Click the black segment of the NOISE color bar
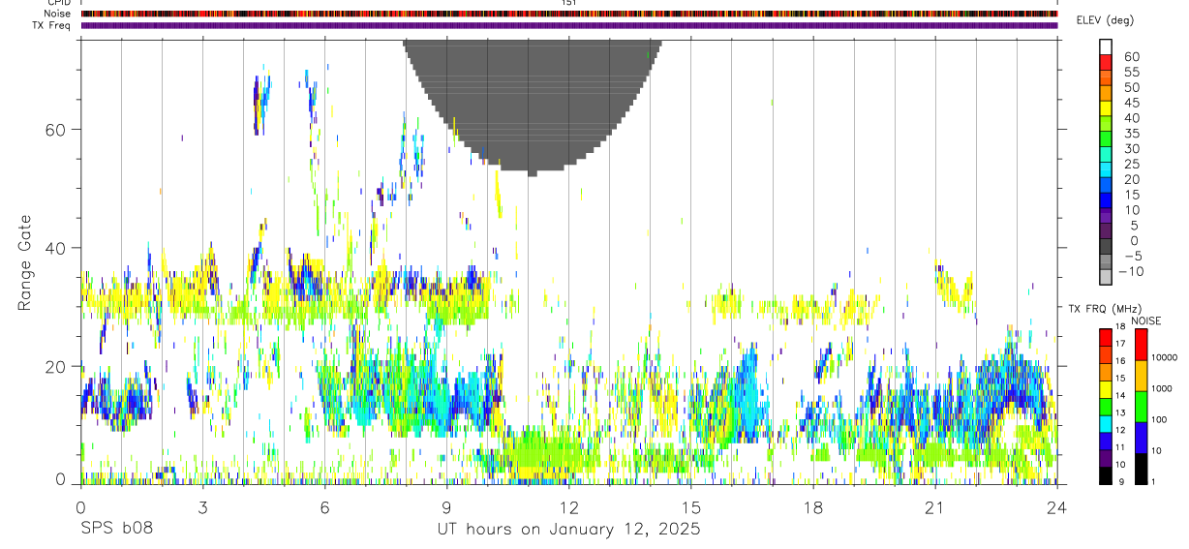Viewport: 1189px width, 549px height. coord(1141,469)
